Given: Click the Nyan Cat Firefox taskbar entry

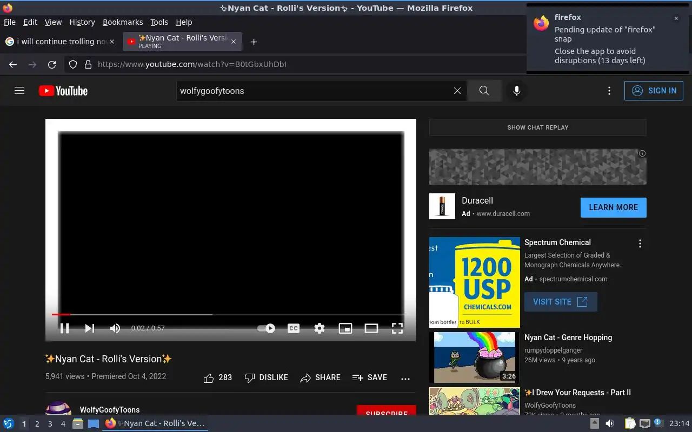Looking at the screenshot, I should point(155,423).
